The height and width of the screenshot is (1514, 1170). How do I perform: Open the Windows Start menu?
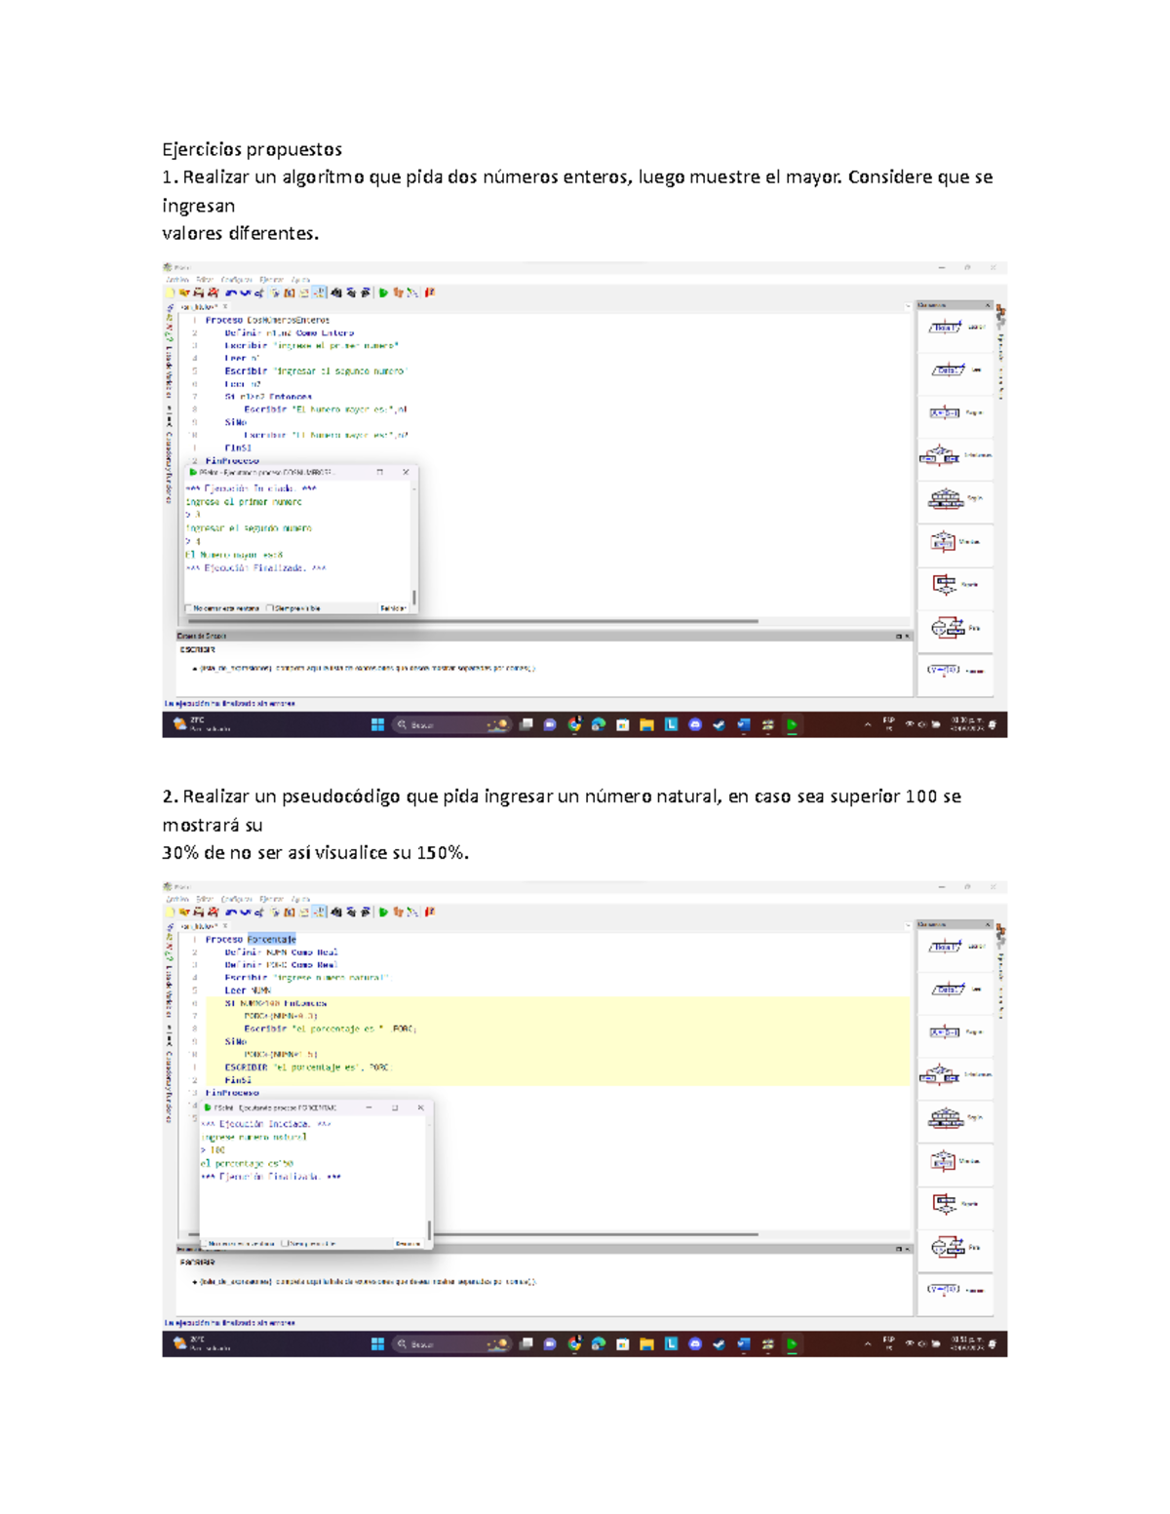(377, 723)
